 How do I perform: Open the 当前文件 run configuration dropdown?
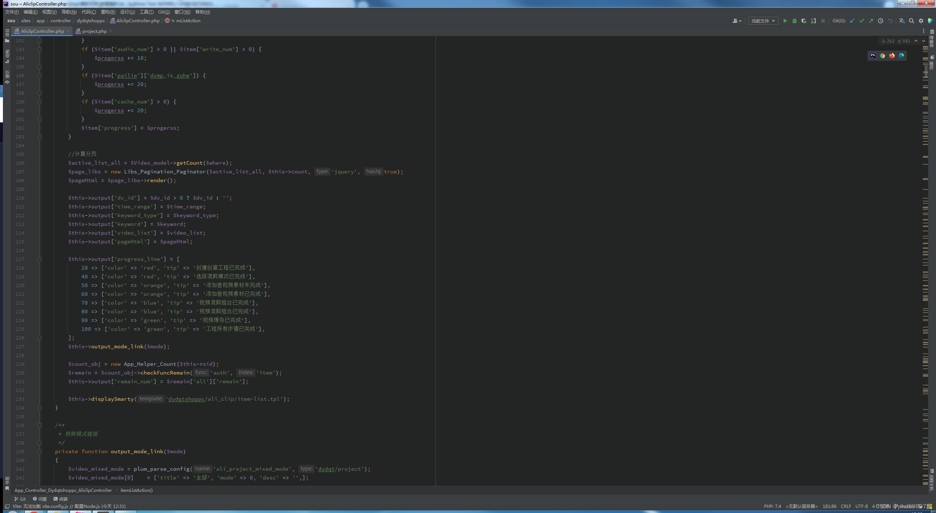coord(763,21)
